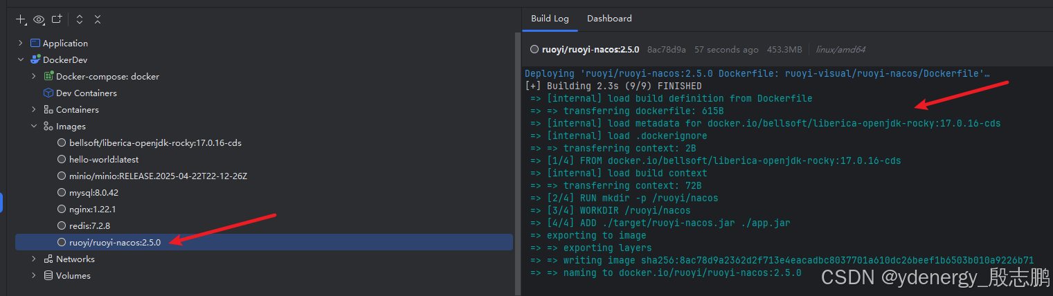Click the 'Deploying ruoyi/ruoyi-nacos:2.5.0 Dockerfile' log line
This screenshot has height=296, width=1053.
coord(757,73)
